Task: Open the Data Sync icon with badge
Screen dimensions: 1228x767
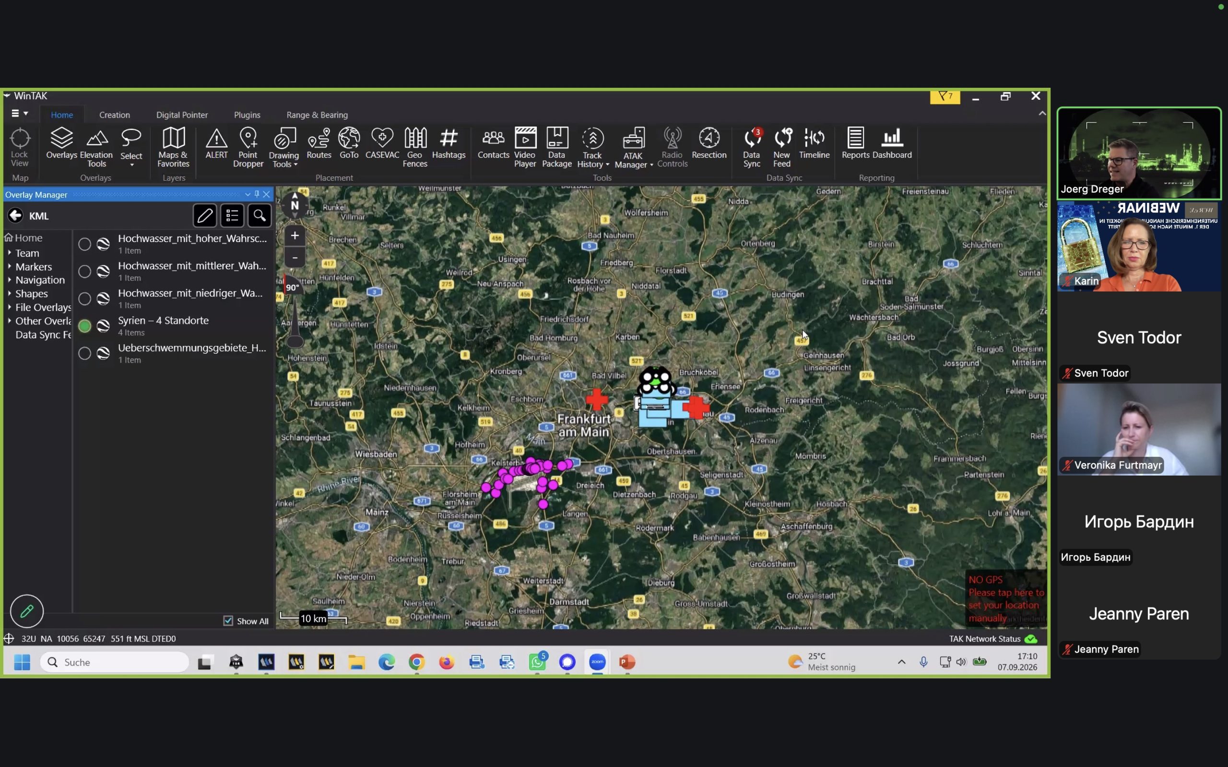Action: 752,147
